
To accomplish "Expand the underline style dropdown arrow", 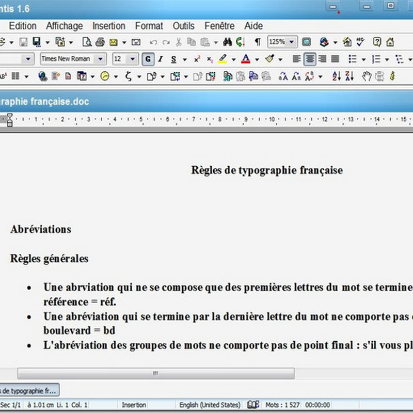I will (185, 59).
